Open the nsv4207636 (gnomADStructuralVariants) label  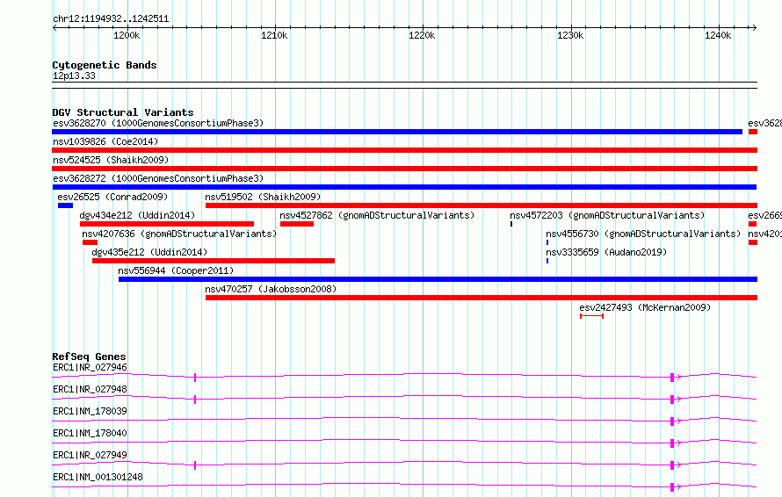coord(179,234)
